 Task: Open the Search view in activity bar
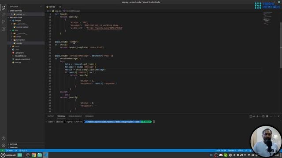(x=4, y=14)
